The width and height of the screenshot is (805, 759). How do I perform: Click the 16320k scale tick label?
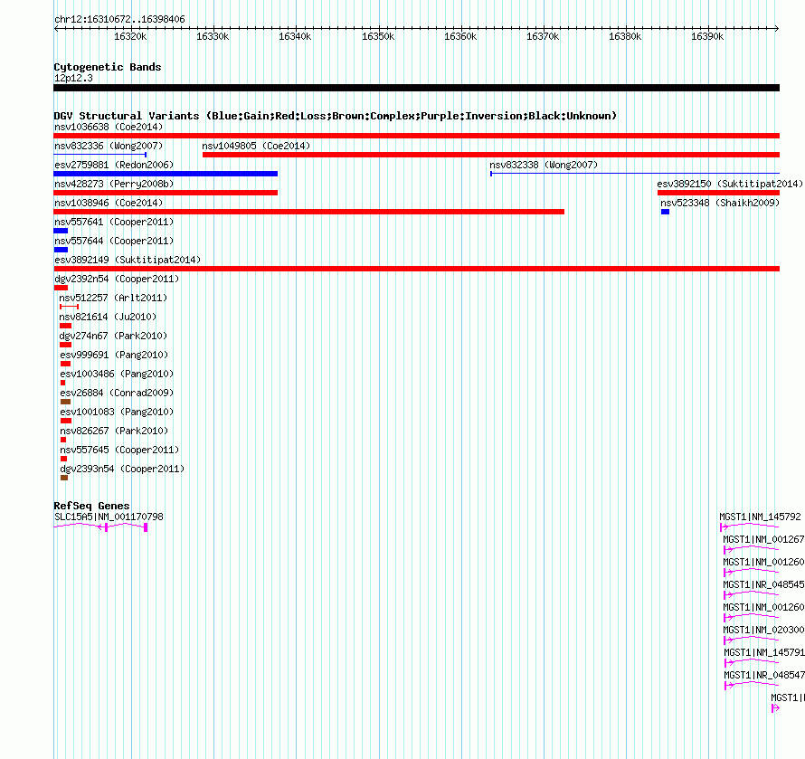tap(130, 36)
